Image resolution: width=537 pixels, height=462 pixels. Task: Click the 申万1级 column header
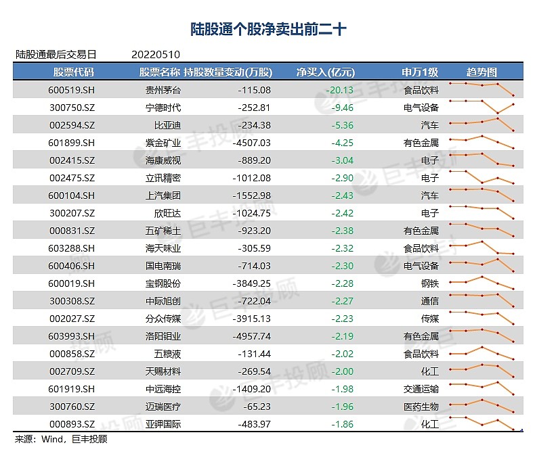[420, 72]
